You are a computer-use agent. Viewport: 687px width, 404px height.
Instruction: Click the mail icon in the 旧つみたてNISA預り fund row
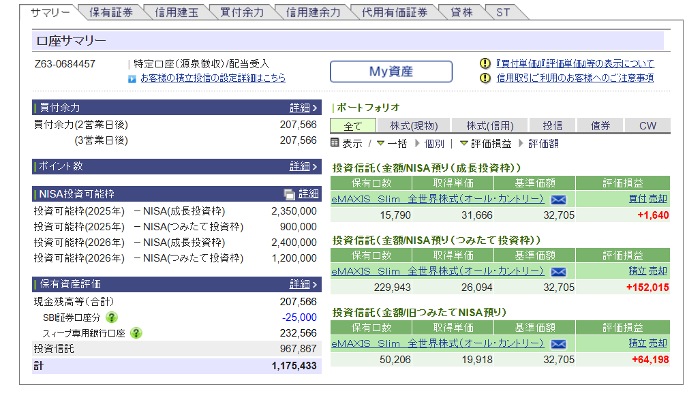(558, 343)
